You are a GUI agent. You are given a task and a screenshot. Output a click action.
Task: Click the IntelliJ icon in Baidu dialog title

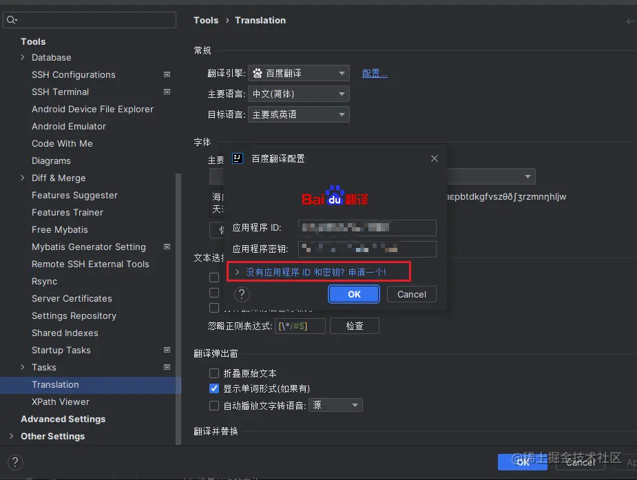tap(238, 158)
